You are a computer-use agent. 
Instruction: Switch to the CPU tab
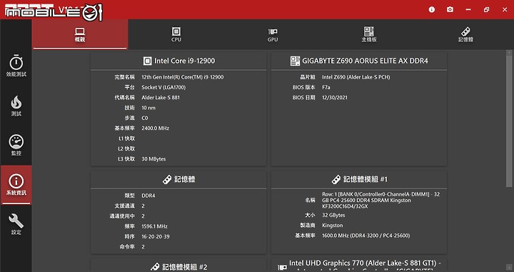point(176,34)
